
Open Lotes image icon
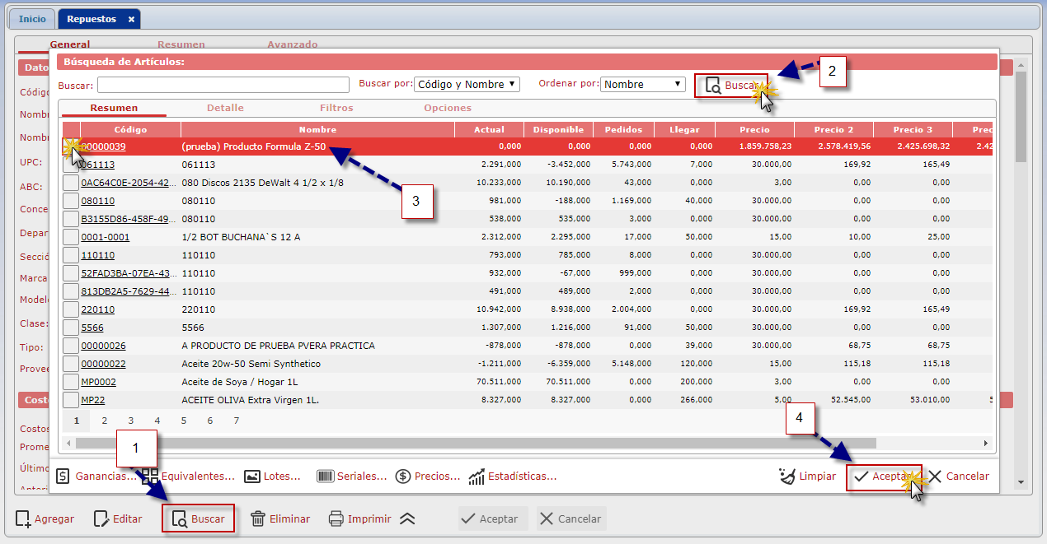252,476
